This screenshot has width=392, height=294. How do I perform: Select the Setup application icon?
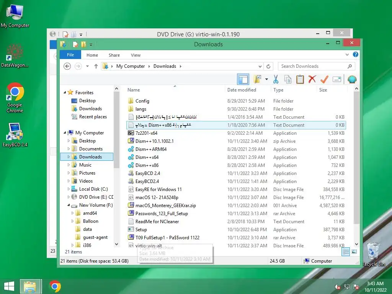131,229
